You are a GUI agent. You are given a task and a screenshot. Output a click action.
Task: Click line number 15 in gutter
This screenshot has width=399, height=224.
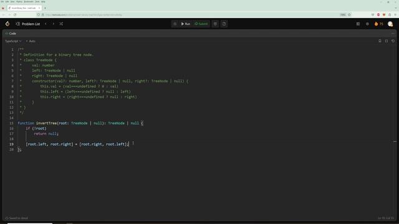coord(11,123)
